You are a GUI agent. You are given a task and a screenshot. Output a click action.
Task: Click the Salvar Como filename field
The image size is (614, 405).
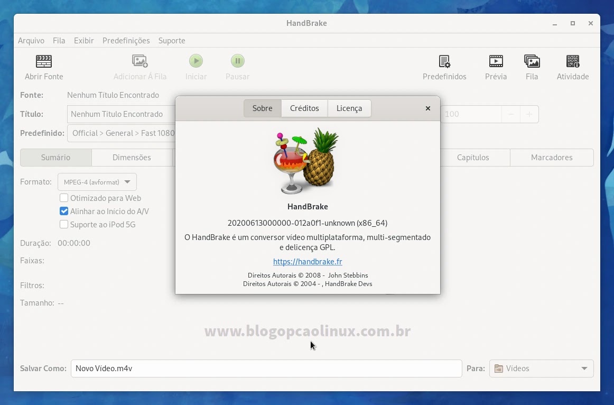(x=266, y=369)
